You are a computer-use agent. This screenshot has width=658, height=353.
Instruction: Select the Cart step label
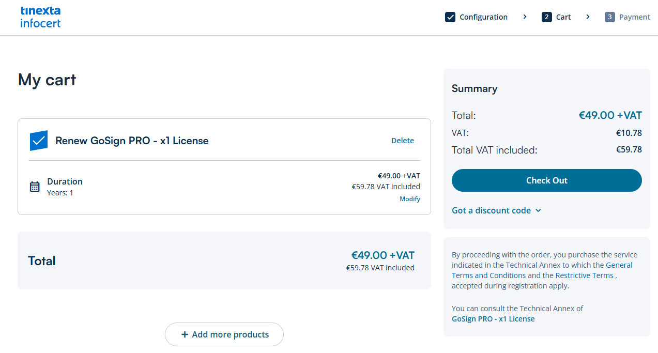(x=563, y=17)
